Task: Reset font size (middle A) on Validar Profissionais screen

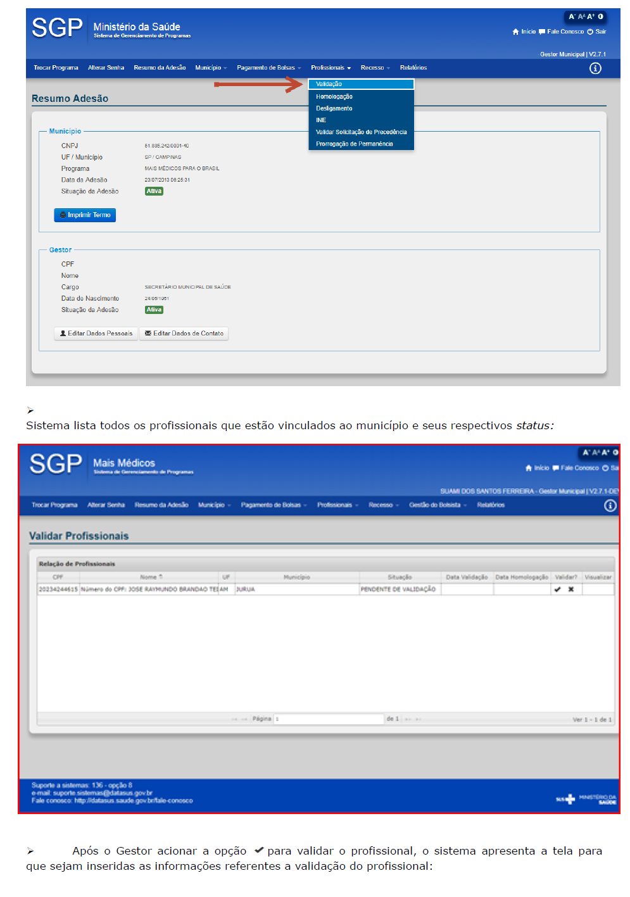Action: pos(596,453)
